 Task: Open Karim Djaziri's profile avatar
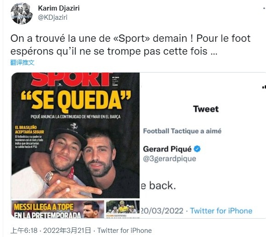(x=22, y=13)
